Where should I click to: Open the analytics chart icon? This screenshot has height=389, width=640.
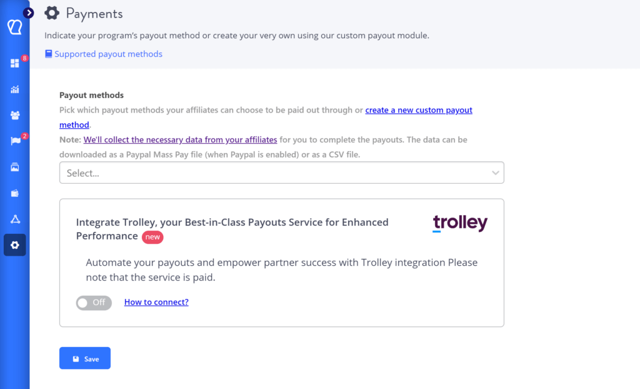[15, 89]
